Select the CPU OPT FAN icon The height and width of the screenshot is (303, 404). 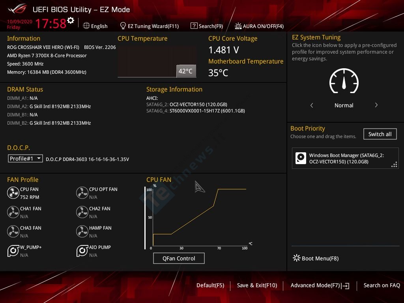tap(82, 193)
